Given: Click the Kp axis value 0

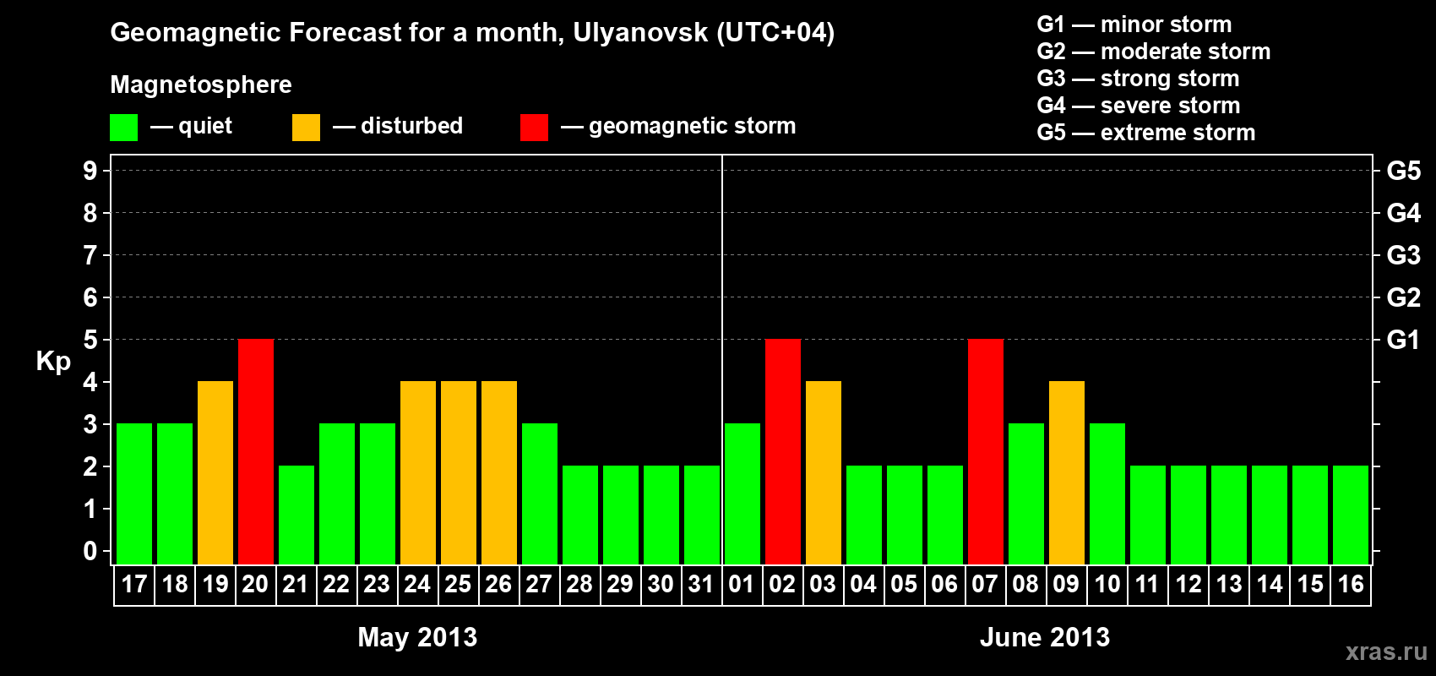Looking at the screenshot, I should tap(90, 551).
